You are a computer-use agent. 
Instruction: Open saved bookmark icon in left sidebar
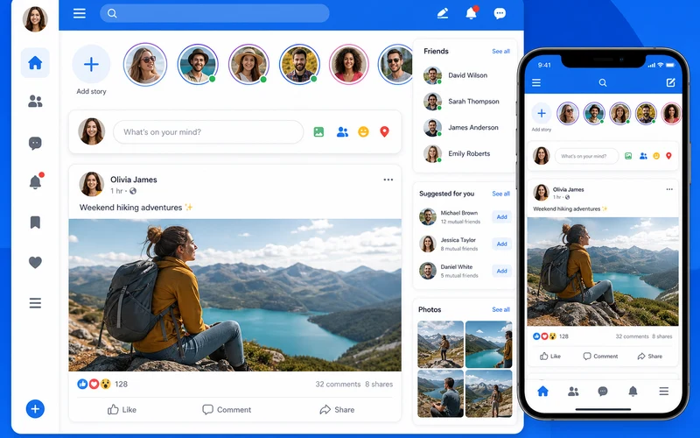(x=35, y=223)
